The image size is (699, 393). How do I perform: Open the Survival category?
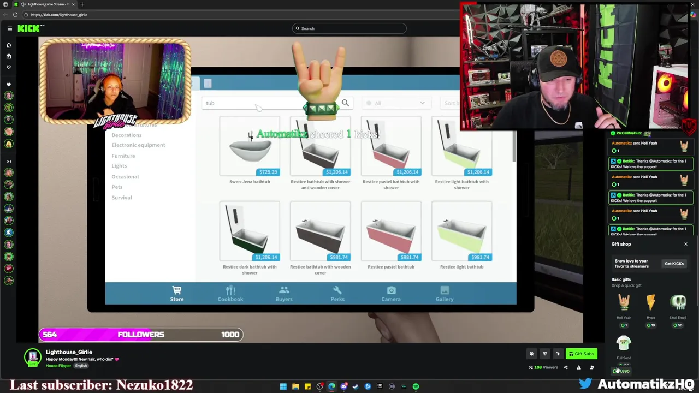coord(122,197)
